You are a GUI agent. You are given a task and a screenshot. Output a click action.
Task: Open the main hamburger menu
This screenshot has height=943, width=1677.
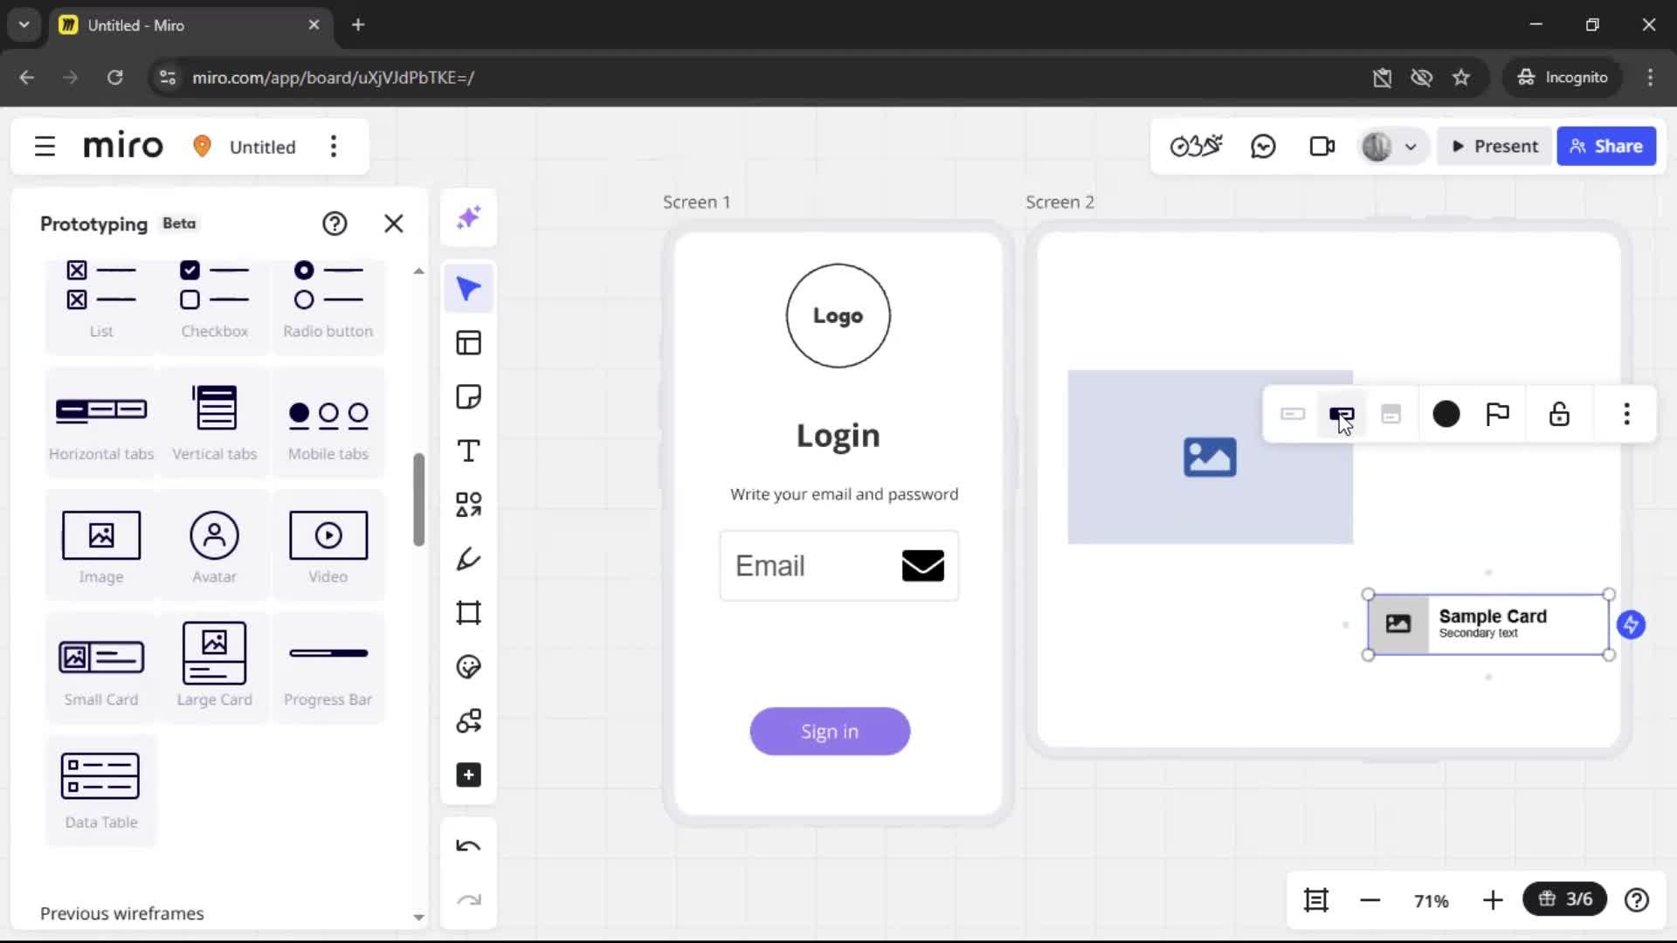(45, 147)
